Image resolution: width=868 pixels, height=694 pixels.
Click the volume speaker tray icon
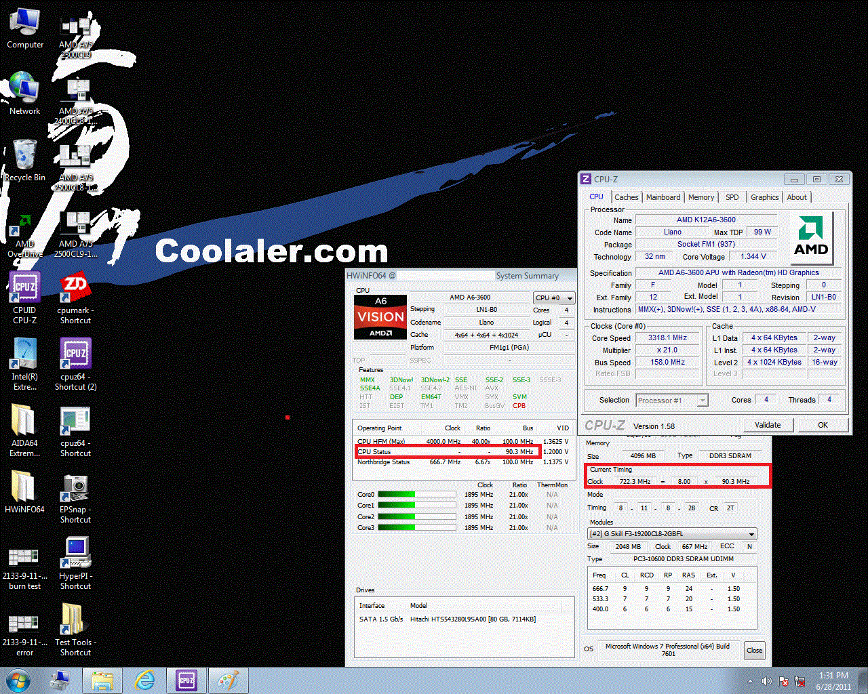(767, 681)
